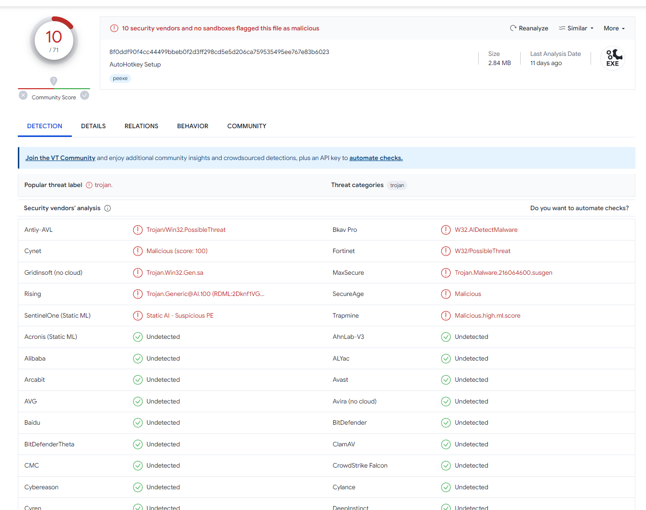Click the EXE file type icon
646x510 pixels.
coord(612,58)
